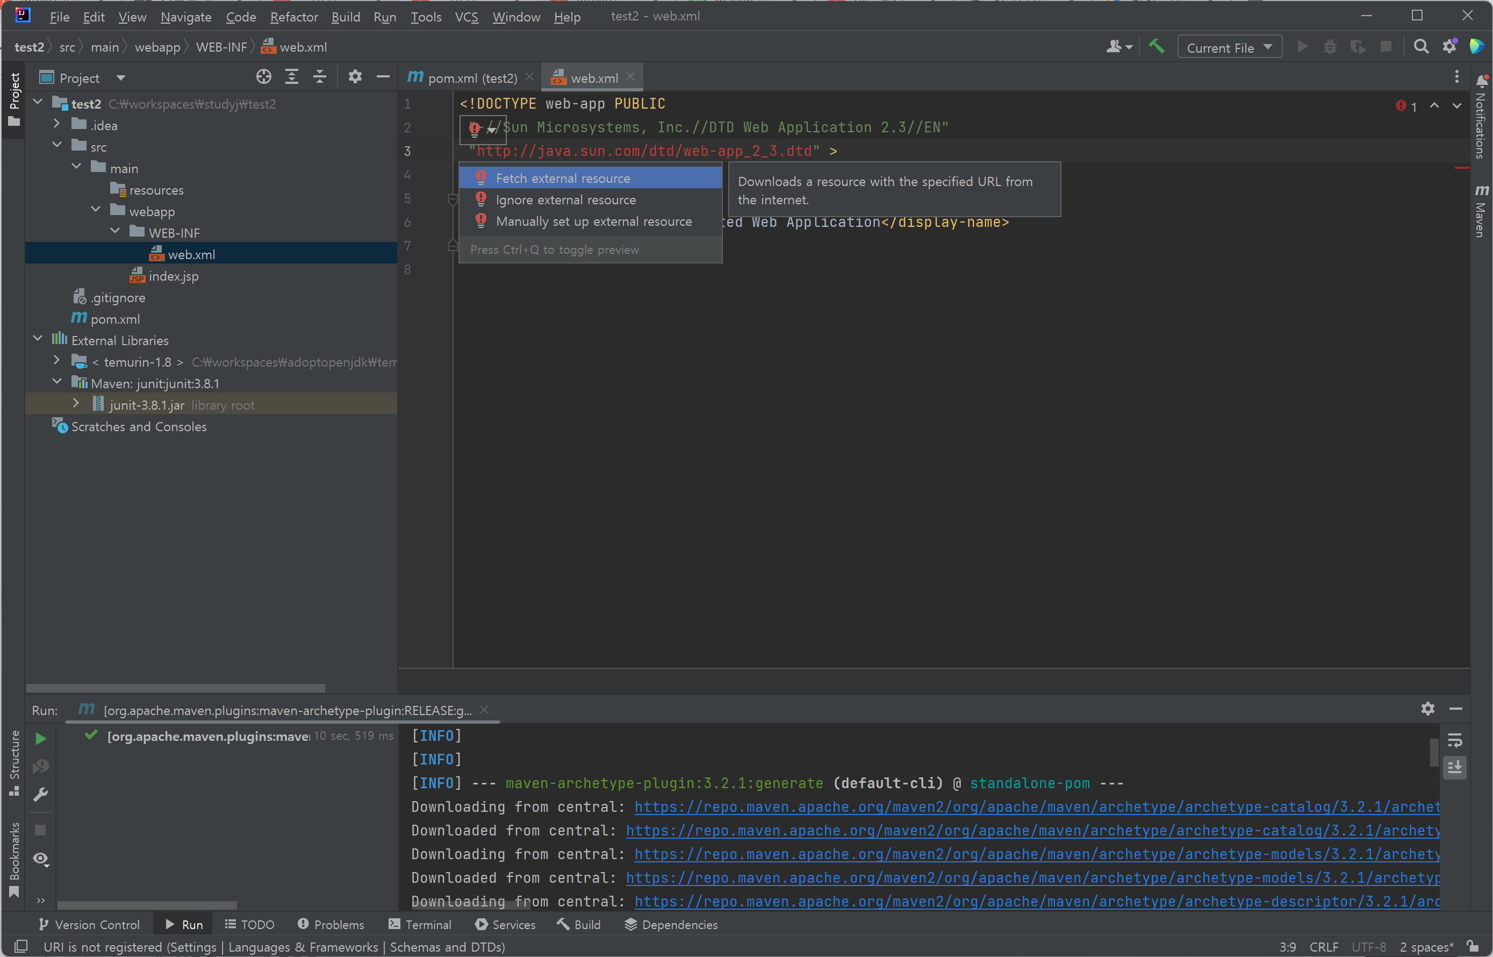The width and height of the screenshot is (1493, 957).
Task: Click the wrench icon in Run panel
Action: click(x=40, y=795)
